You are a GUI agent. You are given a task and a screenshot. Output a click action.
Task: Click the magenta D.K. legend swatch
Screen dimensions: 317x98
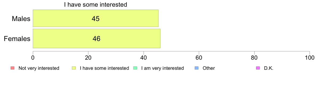[258, 68]
